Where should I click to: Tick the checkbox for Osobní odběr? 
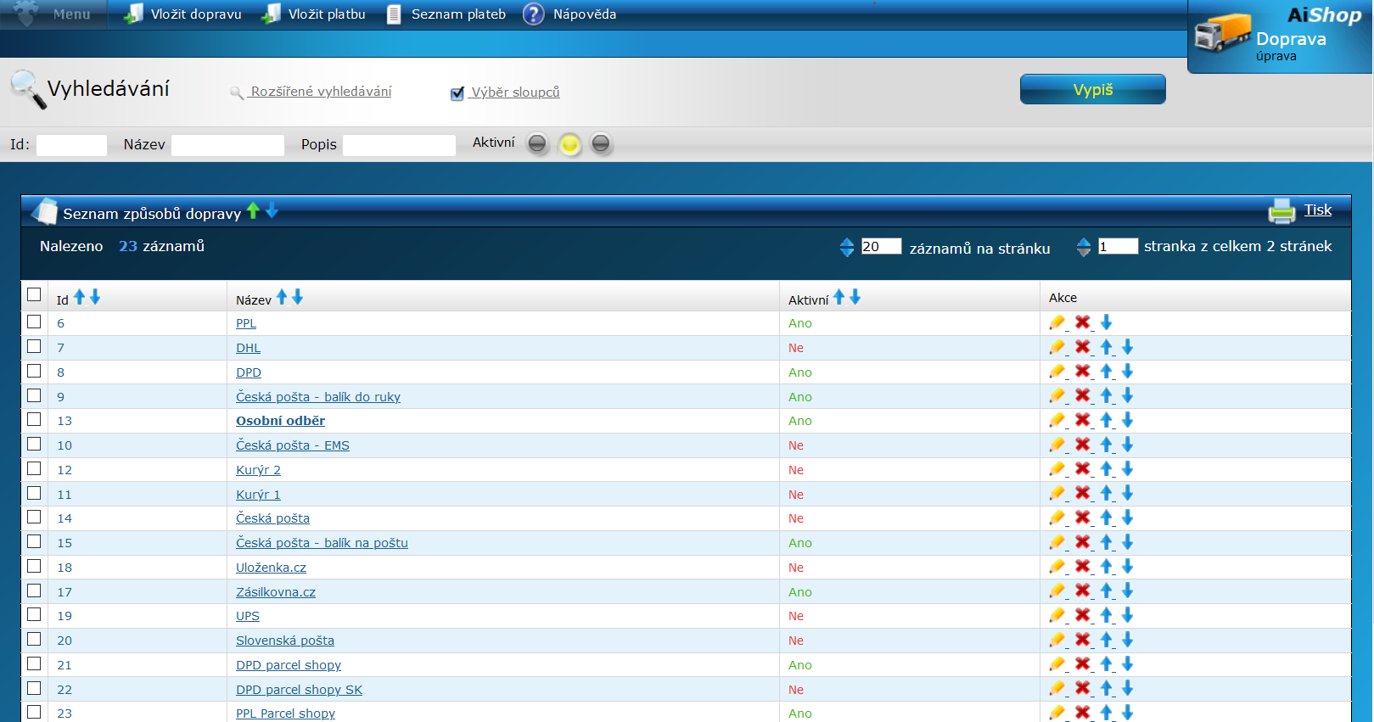(34, 419)
